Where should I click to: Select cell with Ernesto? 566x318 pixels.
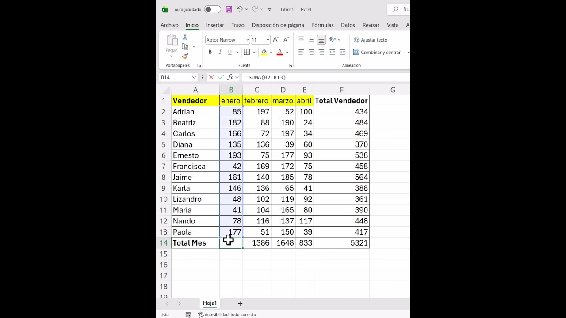pyautogui.click(x=195, y=155)
